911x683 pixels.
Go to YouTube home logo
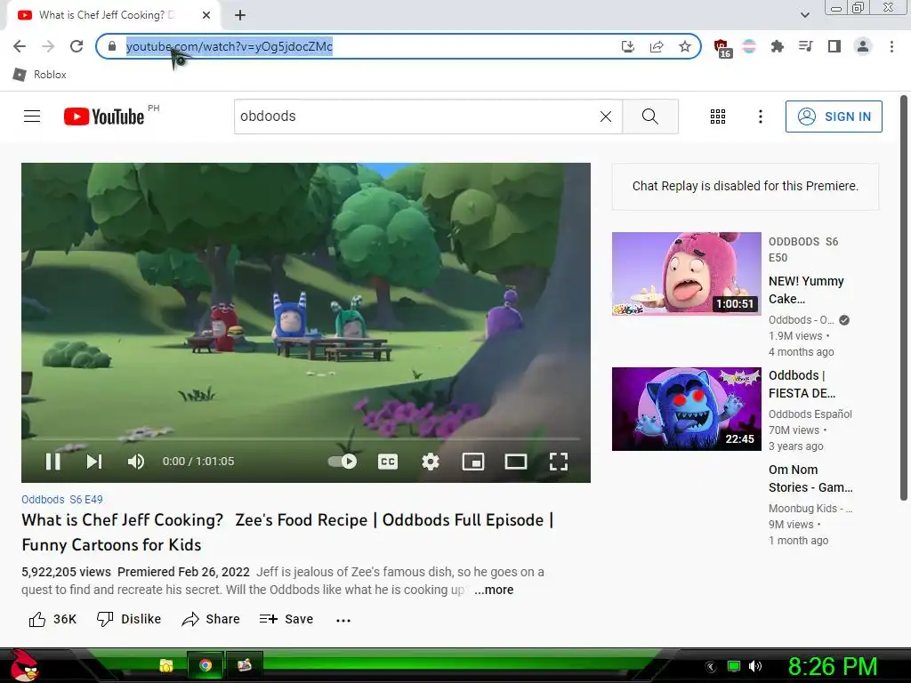pyautogui.click(x=104, y=117)
